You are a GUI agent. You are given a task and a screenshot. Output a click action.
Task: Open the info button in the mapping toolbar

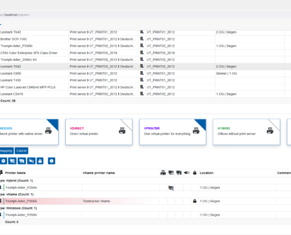pyautogui.click(x=52, y=161)
